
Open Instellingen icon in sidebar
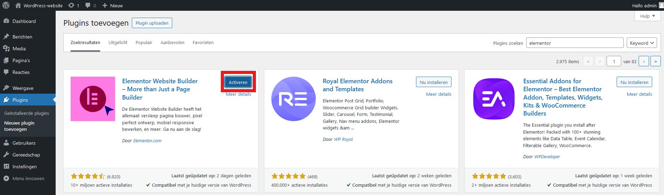[6, 166]
